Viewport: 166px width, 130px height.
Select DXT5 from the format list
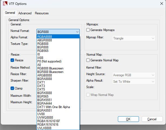(x=41, y=89)
